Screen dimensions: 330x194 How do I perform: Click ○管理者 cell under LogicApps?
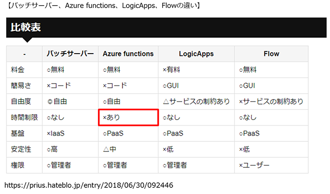[197, 165]
